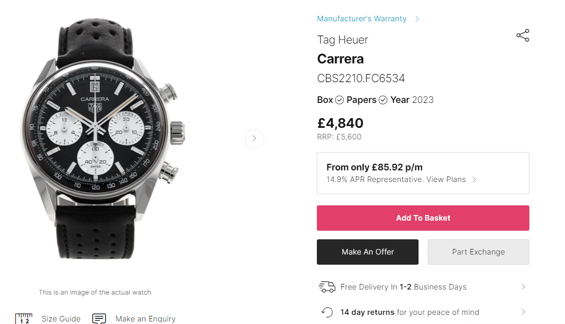
Task: Select the Part Exchange button
Action: [478, 252]
